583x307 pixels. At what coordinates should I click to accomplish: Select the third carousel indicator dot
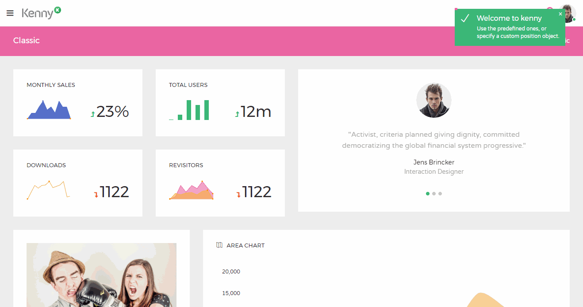440,193
